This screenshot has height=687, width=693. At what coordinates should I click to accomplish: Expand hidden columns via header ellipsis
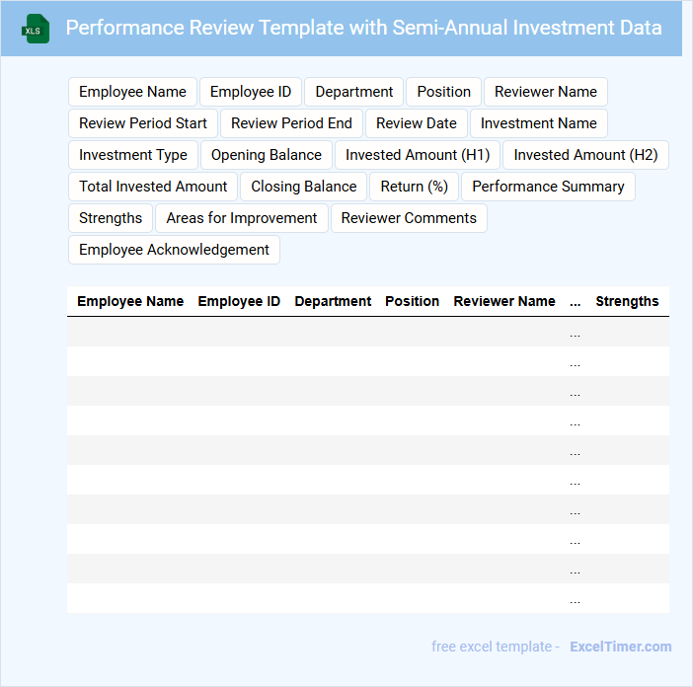576,301
